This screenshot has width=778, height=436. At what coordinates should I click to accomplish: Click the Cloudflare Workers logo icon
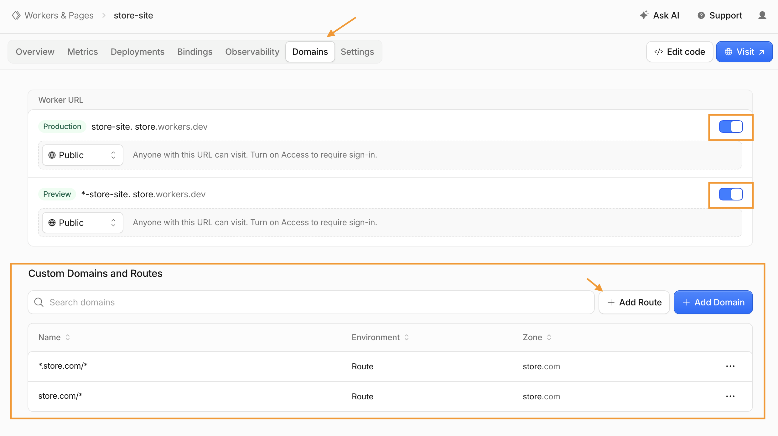click(16, 15)
